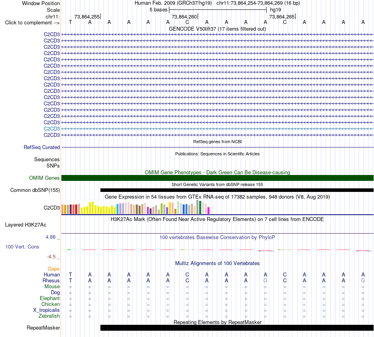Click the Rhesus alignment row label
The image size is (374, 337).
51,280
